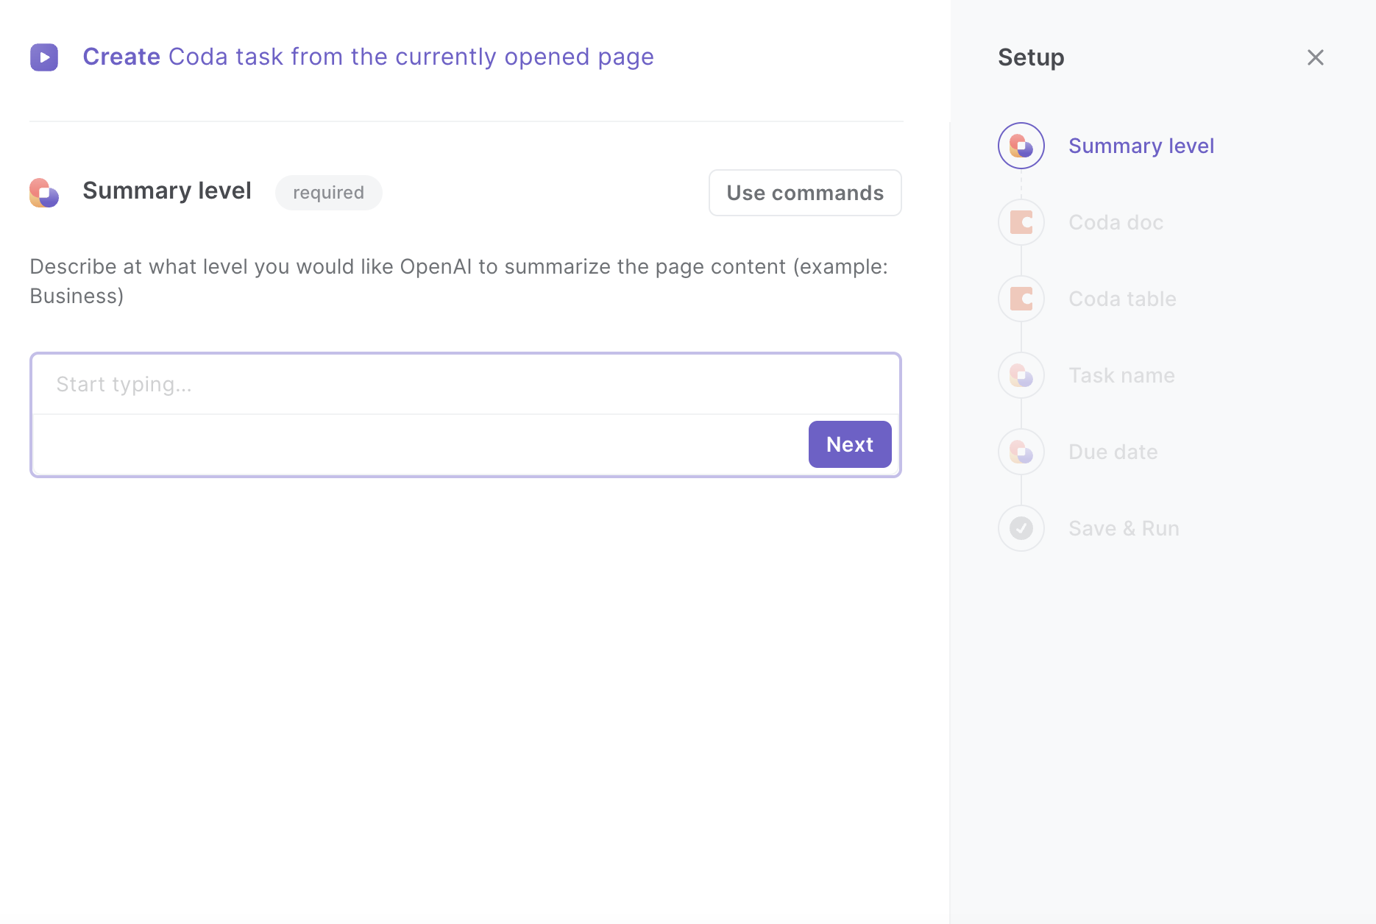
Task: Click the Summary level section icon
Action: (x=44, y=193)
